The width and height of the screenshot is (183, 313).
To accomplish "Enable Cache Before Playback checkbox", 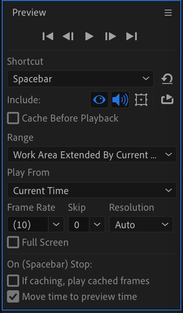I will click(13, 118).
